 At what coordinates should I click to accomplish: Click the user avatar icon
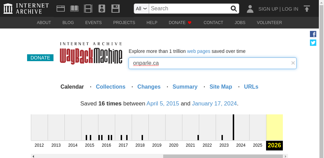click(x=250, y=9)
